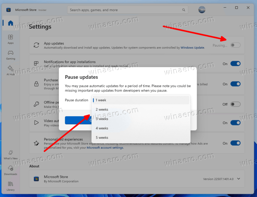Image resolution: width=257 pixels, height=197 pixels.
Task: Maximize the Microsoft Store window
Action: click(x=236, y=8)
